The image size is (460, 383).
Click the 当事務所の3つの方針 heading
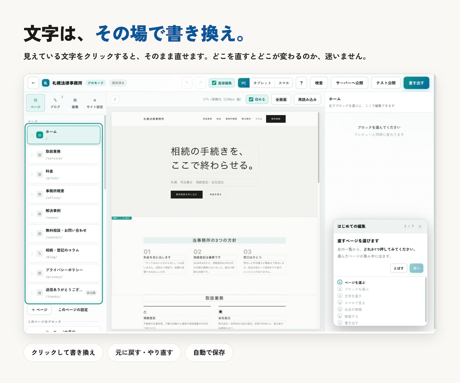tap(215, 240)
